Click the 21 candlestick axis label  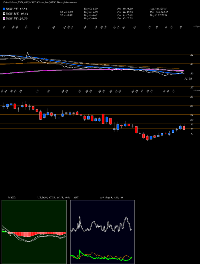pos(192,115)
